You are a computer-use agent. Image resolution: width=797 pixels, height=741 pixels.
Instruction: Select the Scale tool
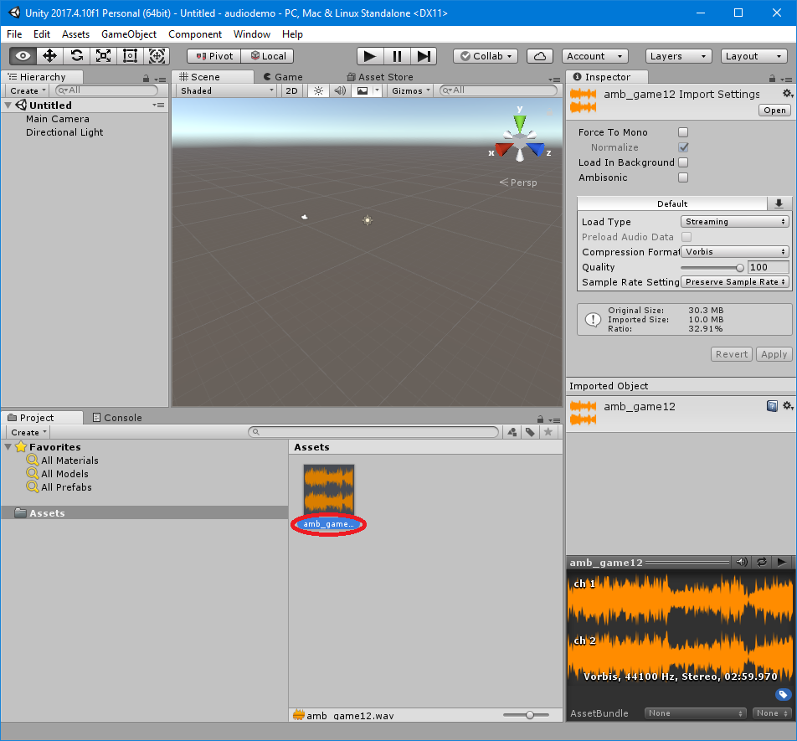pos(103,56)
